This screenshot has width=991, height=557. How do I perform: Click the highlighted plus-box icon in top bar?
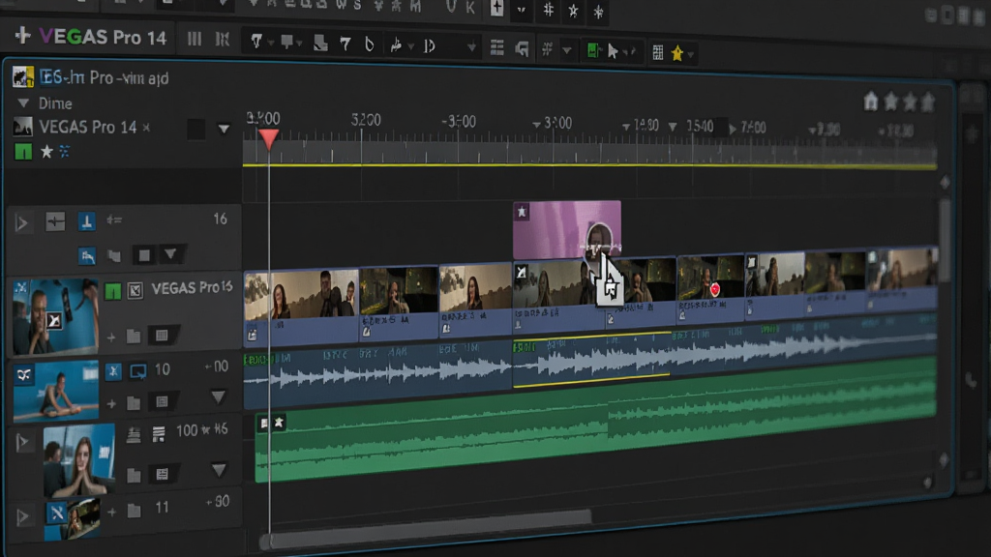[496, 8]
